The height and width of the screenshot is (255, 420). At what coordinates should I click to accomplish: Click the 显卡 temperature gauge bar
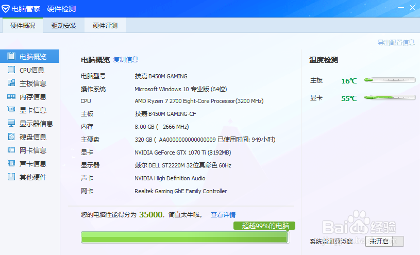click(x=390, y=97)
